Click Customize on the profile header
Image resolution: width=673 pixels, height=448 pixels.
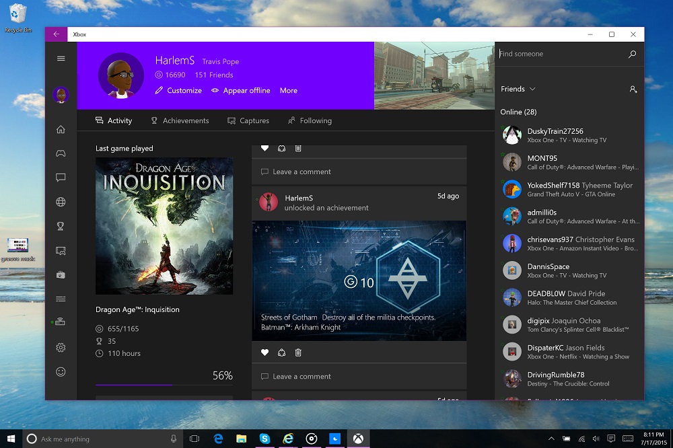tap(178, 91)
